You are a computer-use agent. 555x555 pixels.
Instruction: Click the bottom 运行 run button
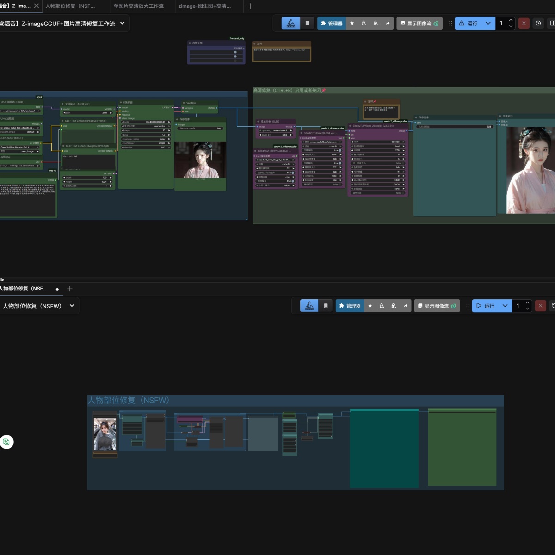tap(485, 306)
